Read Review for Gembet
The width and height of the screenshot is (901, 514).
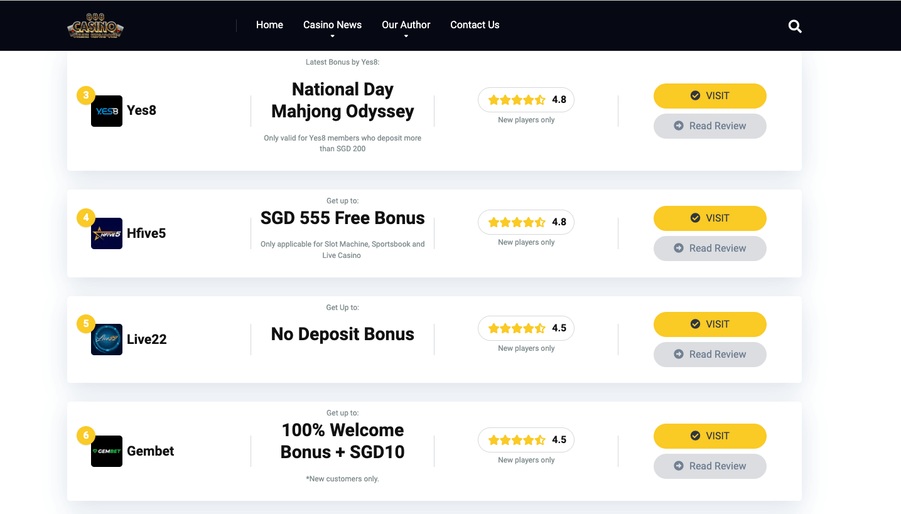[710, 466]
